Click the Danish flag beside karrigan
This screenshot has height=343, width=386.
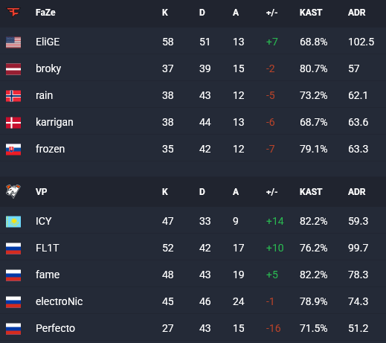tap(13, 123)
